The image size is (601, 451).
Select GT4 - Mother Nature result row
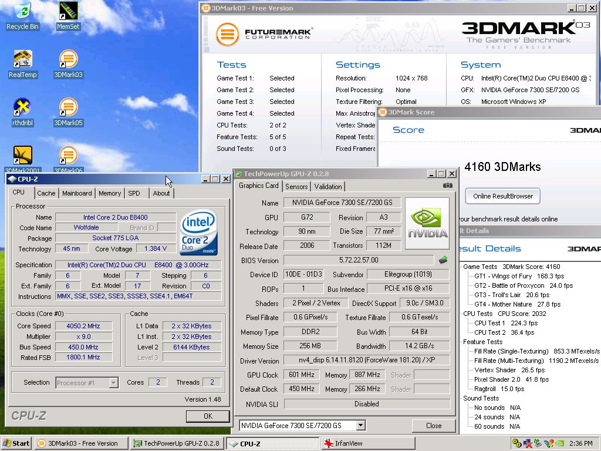point(518,305)
